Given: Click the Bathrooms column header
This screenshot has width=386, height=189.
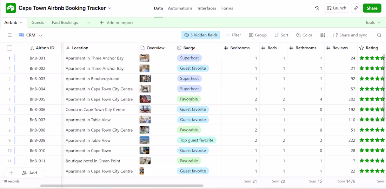Looking at the screenshot, I should (x=306, y=48).
